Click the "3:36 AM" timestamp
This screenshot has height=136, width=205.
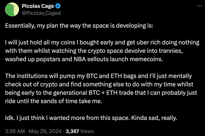[x=15, y=131]
